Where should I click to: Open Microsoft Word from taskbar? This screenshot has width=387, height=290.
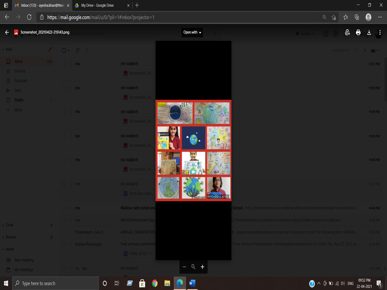click(x=192, y=283)
